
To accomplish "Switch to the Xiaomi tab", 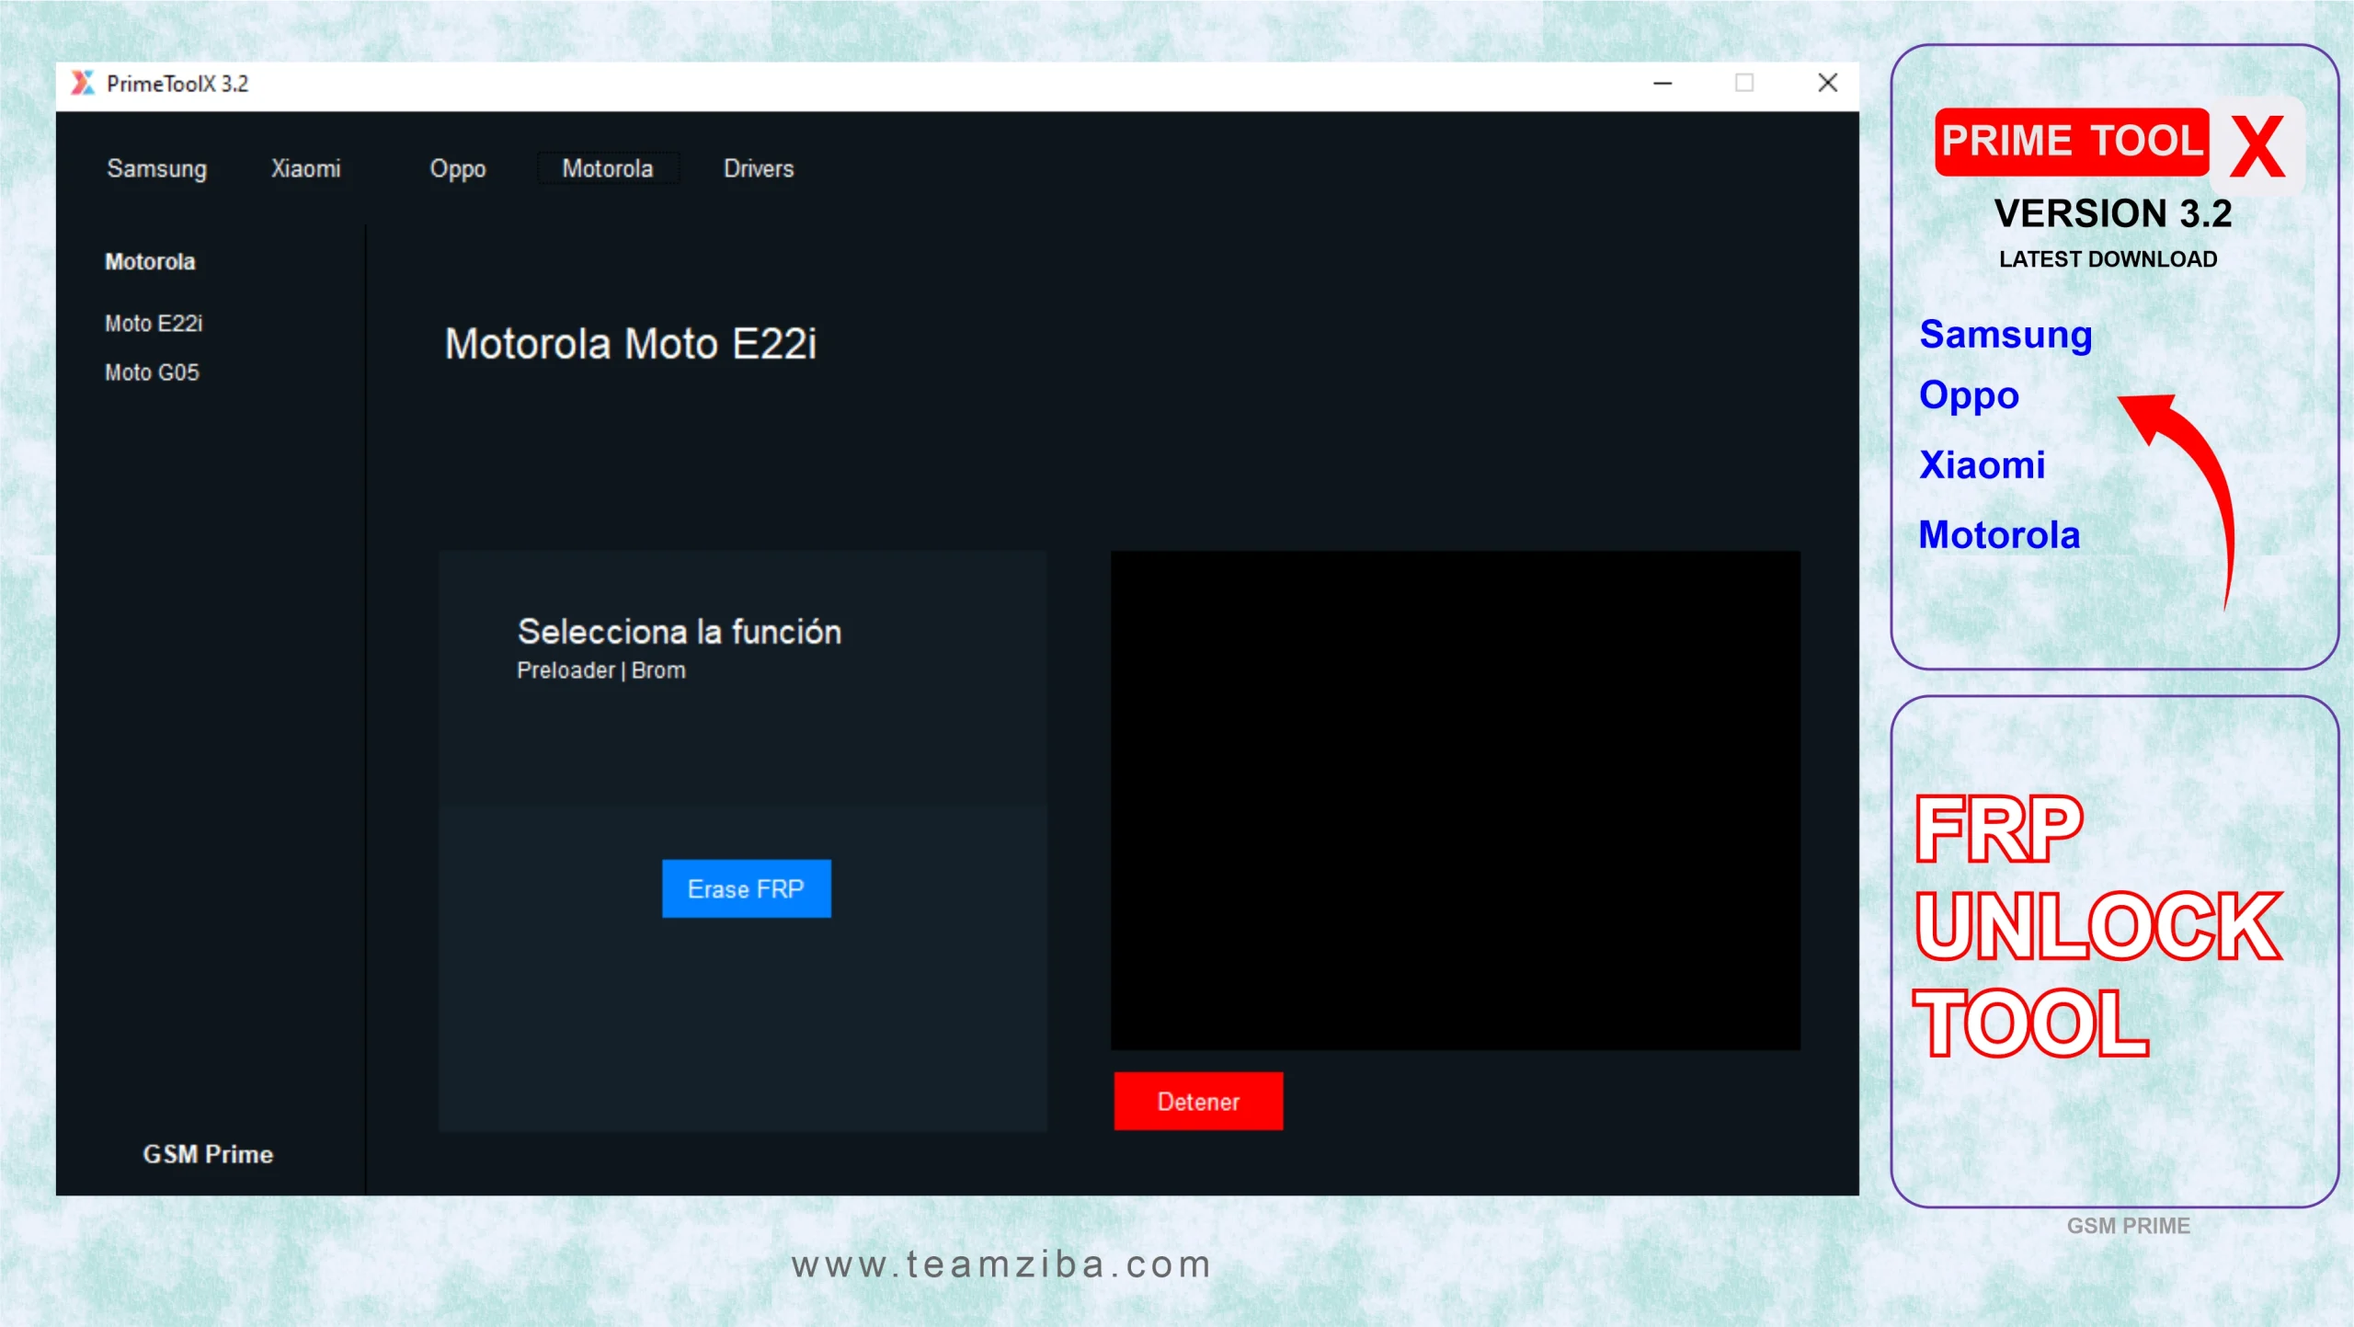I will pyautogui.click(x=305, y=169).
